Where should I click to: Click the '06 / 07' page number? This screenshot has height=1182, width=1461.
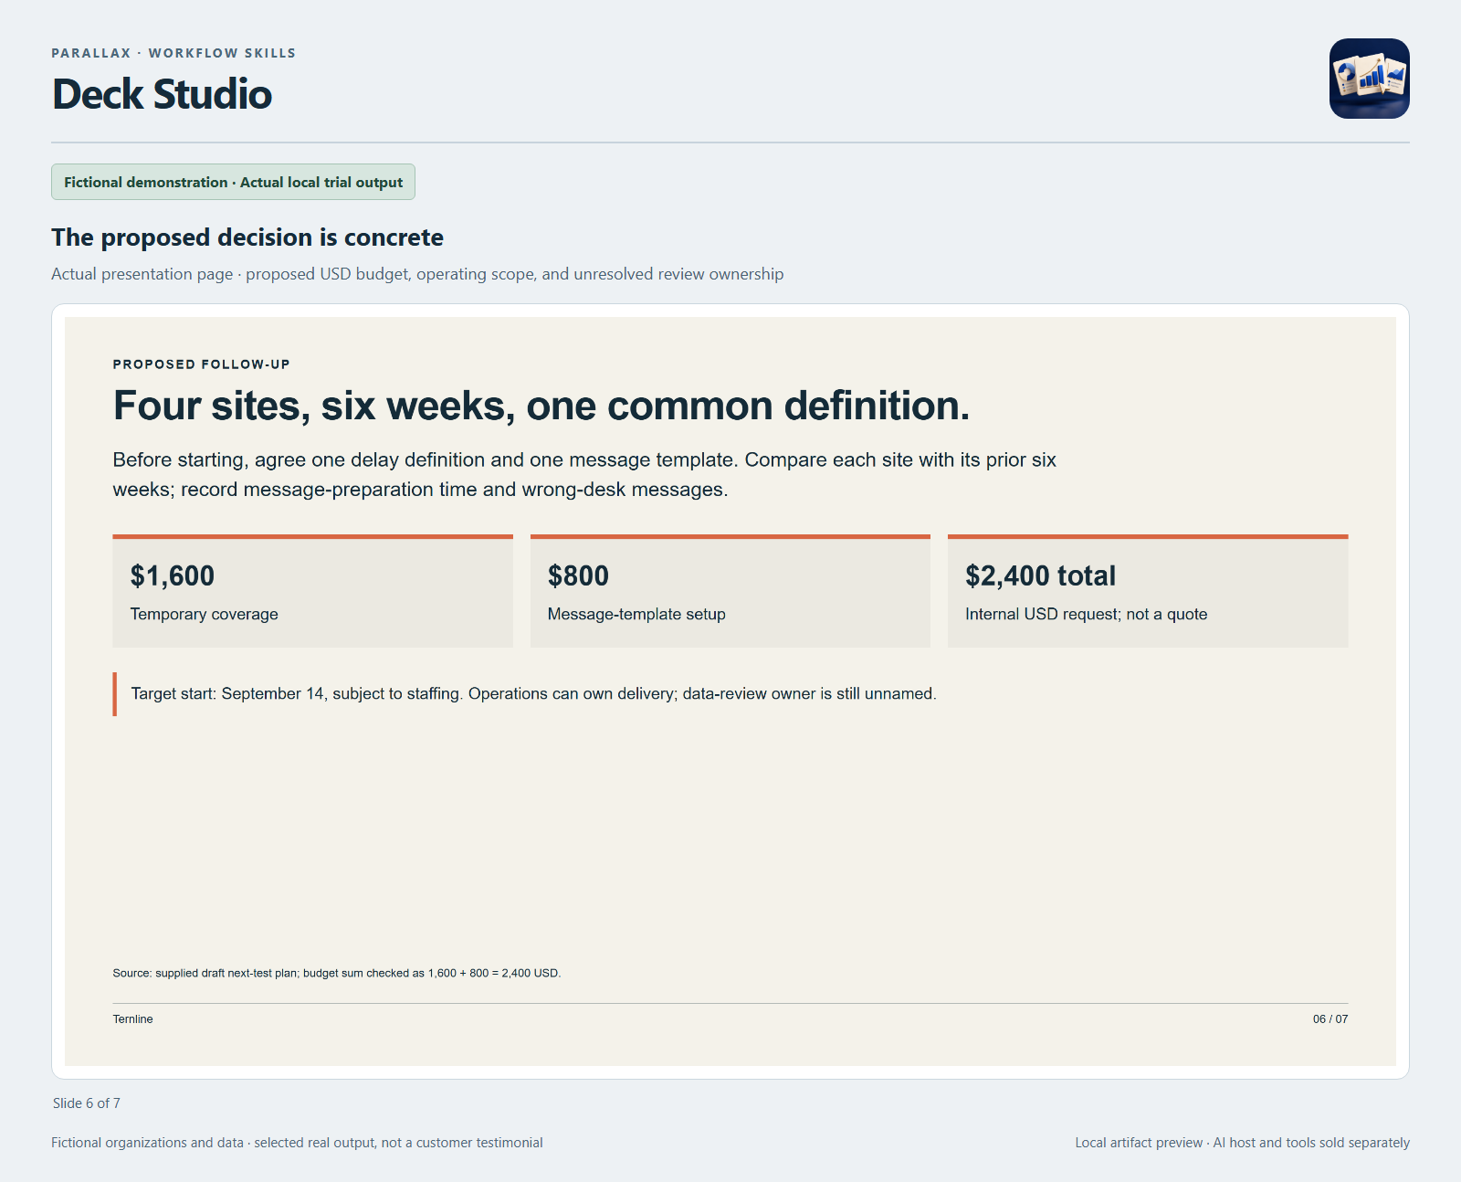1330,1019
